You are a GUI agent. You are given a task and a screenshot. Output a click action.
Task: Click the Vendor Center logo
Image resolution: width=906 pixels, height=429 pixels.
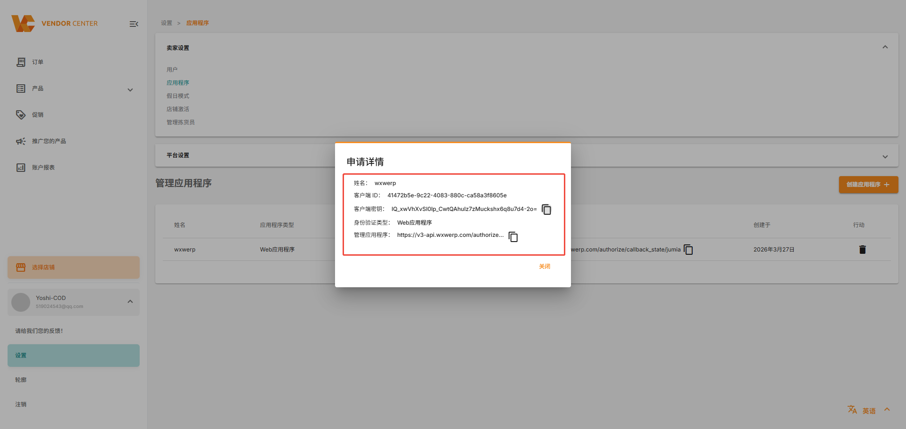(23, 24)
